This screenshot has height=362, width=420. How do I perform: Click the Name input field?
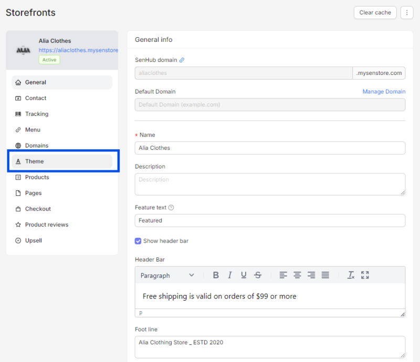point(270,148)
